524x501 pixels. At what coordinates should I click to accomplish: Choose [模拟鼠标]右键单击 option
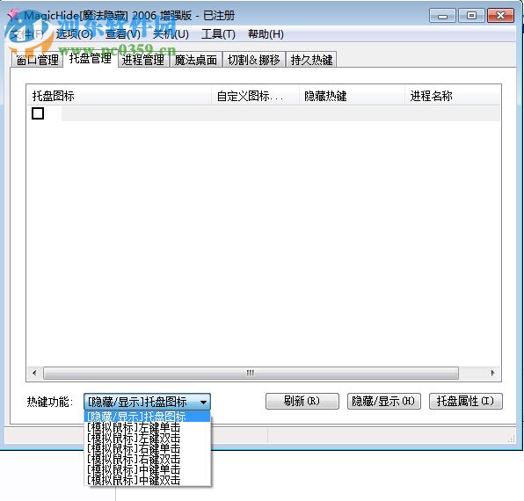[x=148, y=448]
